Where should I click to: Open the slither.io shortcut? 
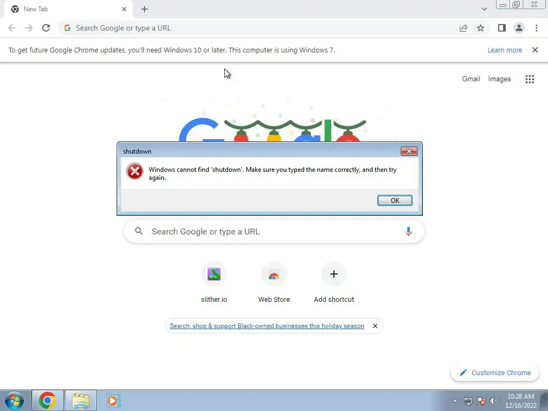pyautogui.click(x=214, y=282)
